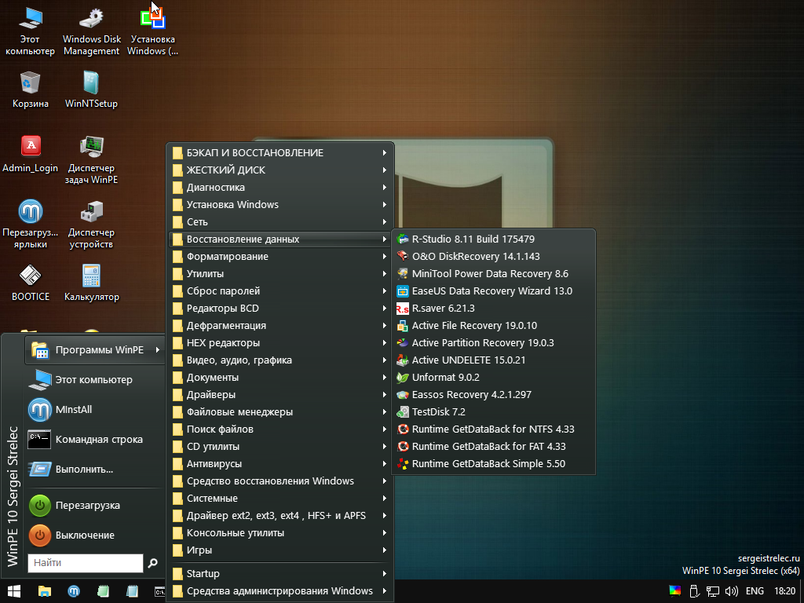Image resolution: width=804 pixels, height=603 pixels.
Task: Focus the Найти search field
Action: pos(85,563)
